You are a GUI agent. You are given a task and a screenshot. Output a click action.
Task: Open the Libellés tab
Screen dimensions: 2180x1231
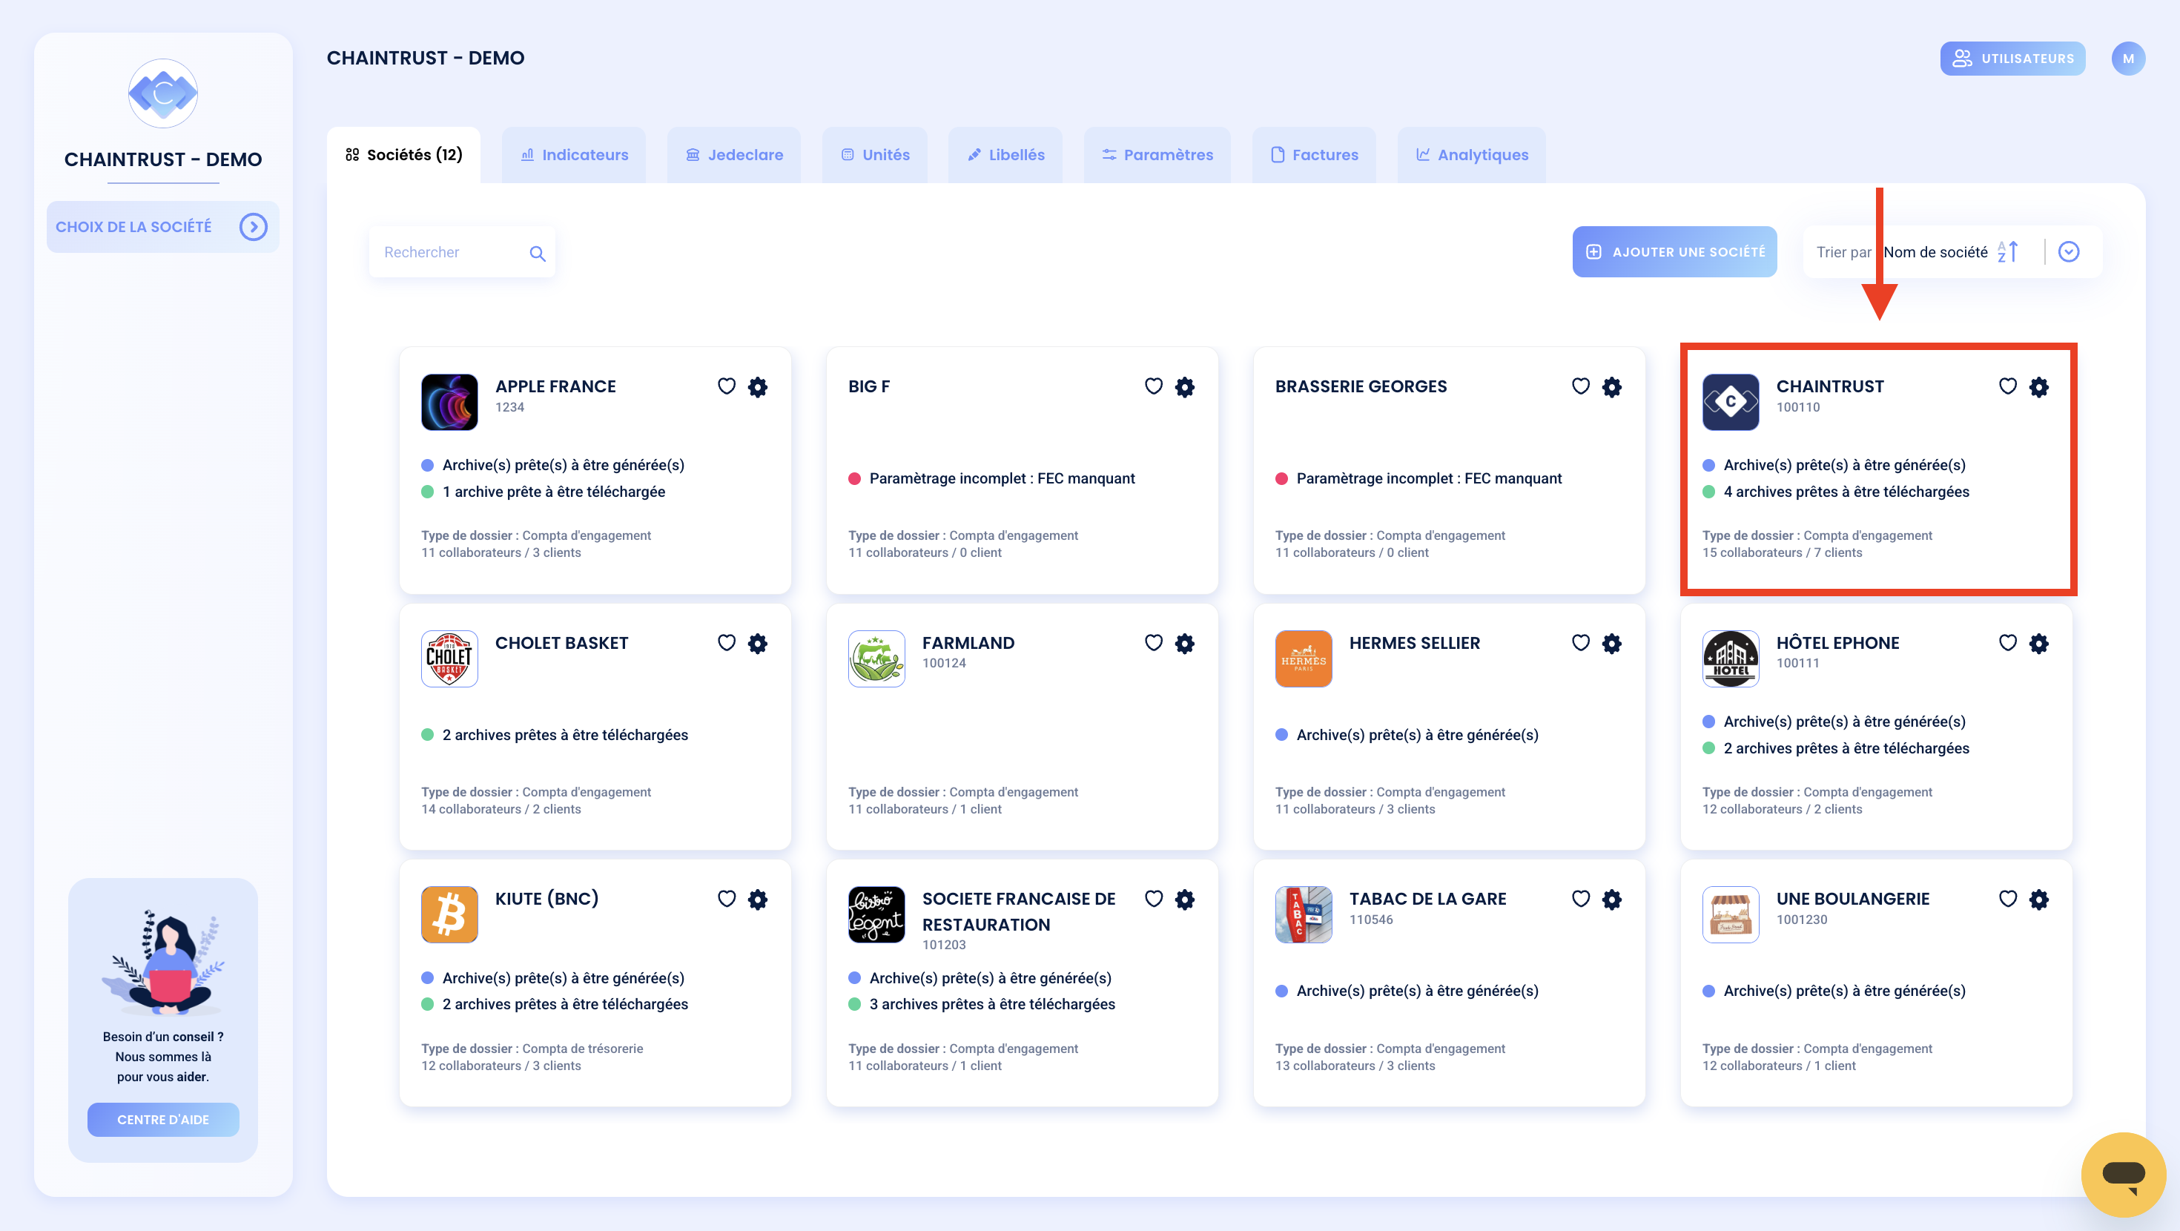[x=1005, y=155]
